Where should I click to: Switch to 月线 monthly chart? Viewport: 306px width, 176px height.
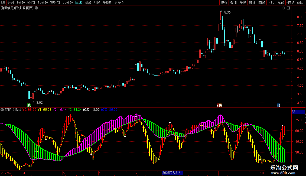pos(97,2)
